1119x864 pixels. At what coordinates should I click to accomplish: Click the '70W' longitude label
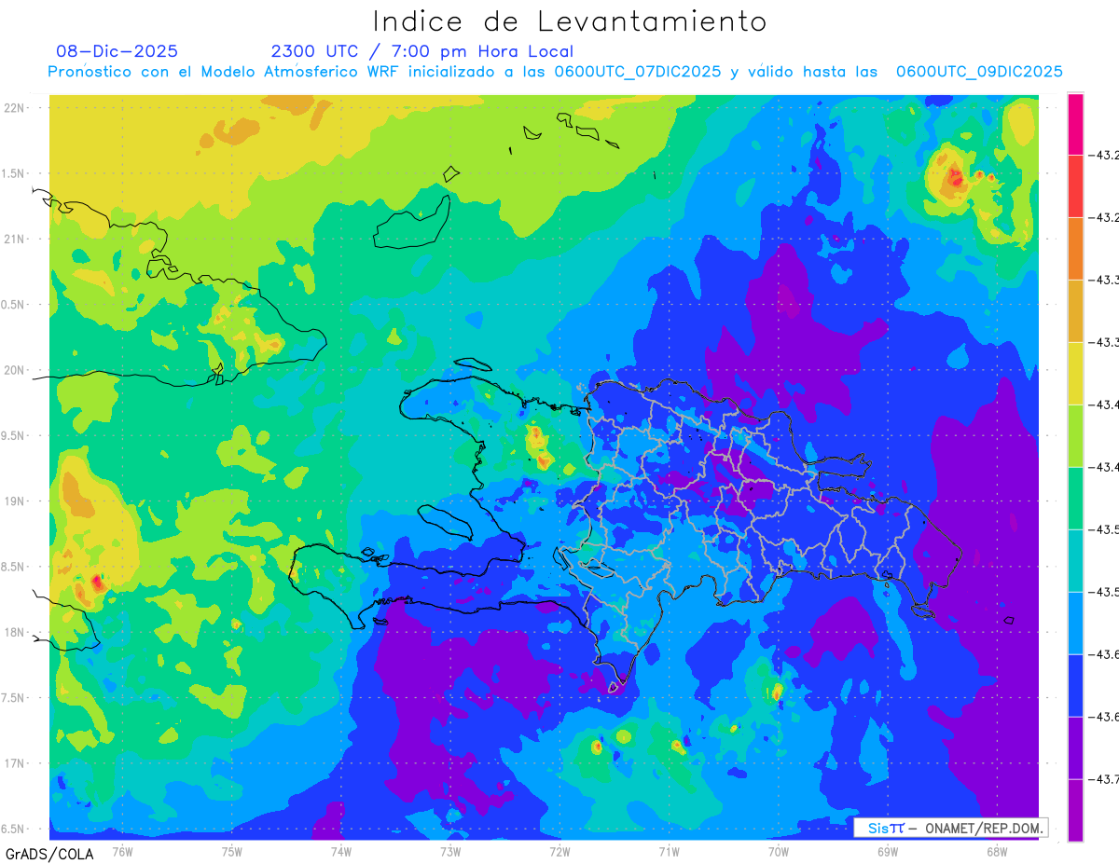(779, 851)
